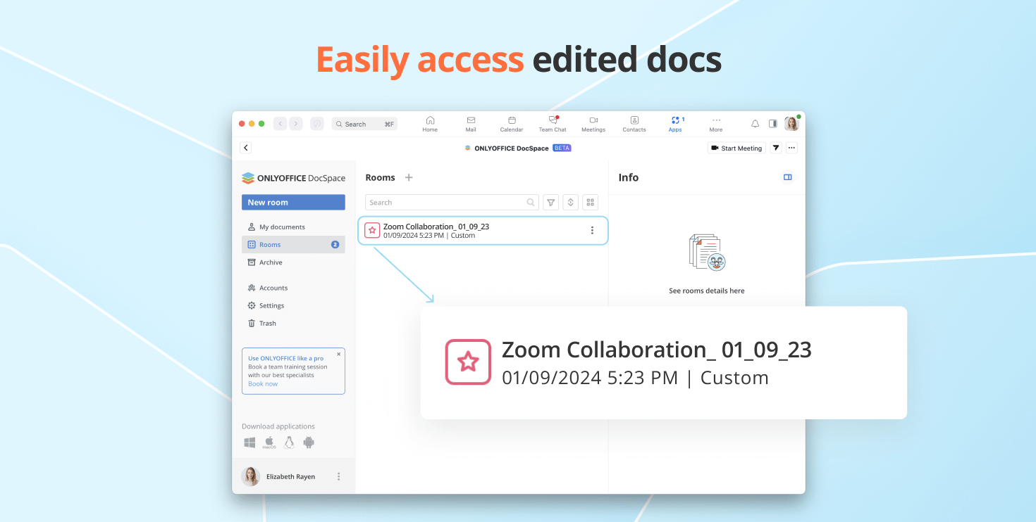Click the filter icon next to search
The height and width of the screenshot is (522, 1036).
pyautogui.click(x=551, y=203)
